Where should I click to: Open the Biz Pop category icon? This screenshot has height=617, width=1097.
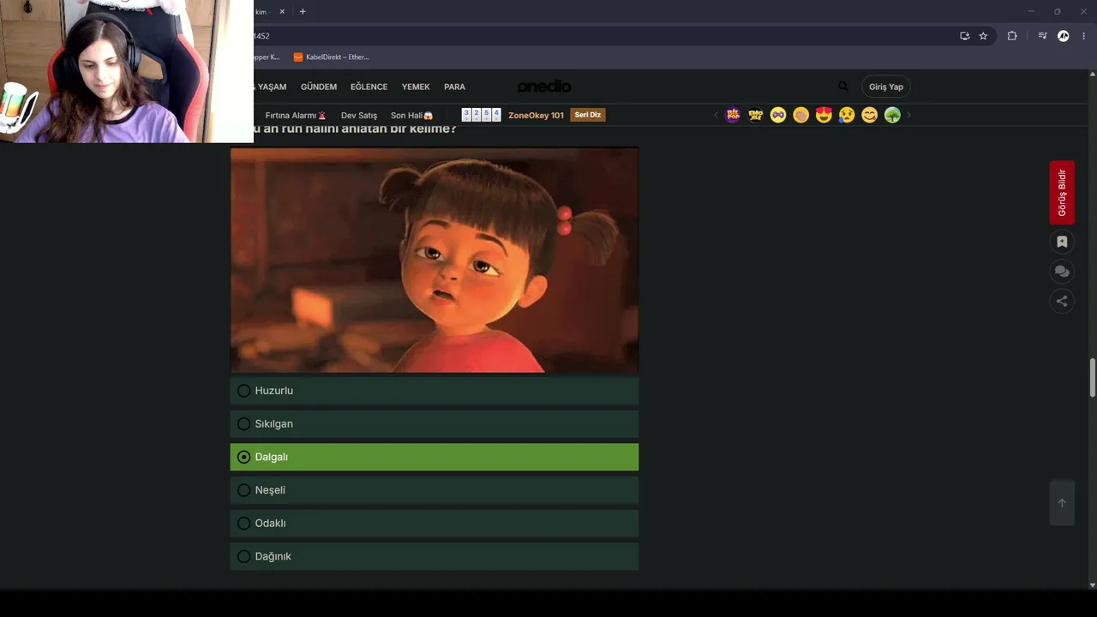[733, 115]
